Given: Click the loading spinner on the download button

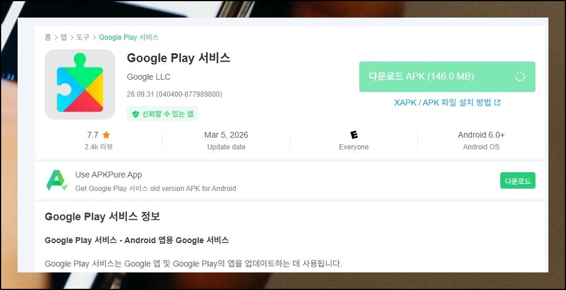Looking at the screenshot, I should pyautogui.click(x=520, y=77).
